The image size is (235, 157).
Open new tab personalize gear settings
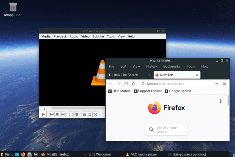click(x=220, y=101)
